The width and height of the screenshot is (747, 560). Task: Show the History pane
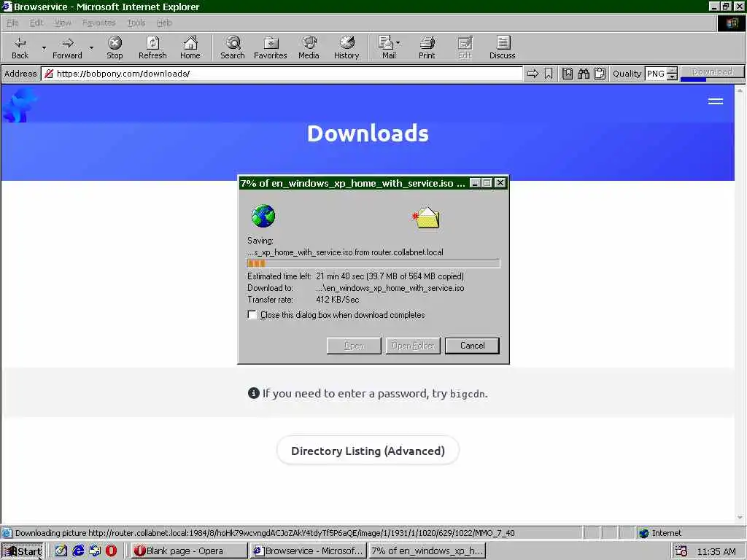tap(347, 47)
